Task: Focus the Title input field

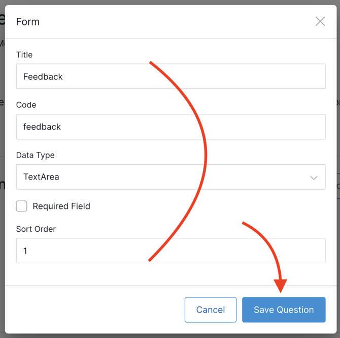Action: (171, 77)
